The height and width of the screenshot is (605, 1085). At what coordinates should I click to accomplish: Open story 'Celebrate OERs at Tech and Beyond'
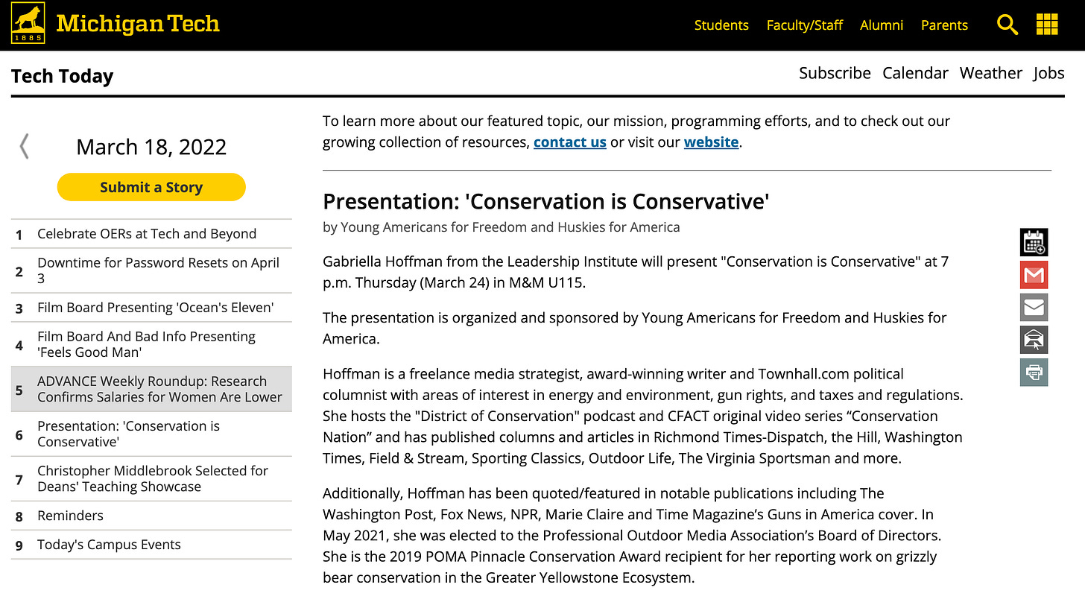[151, 234]
